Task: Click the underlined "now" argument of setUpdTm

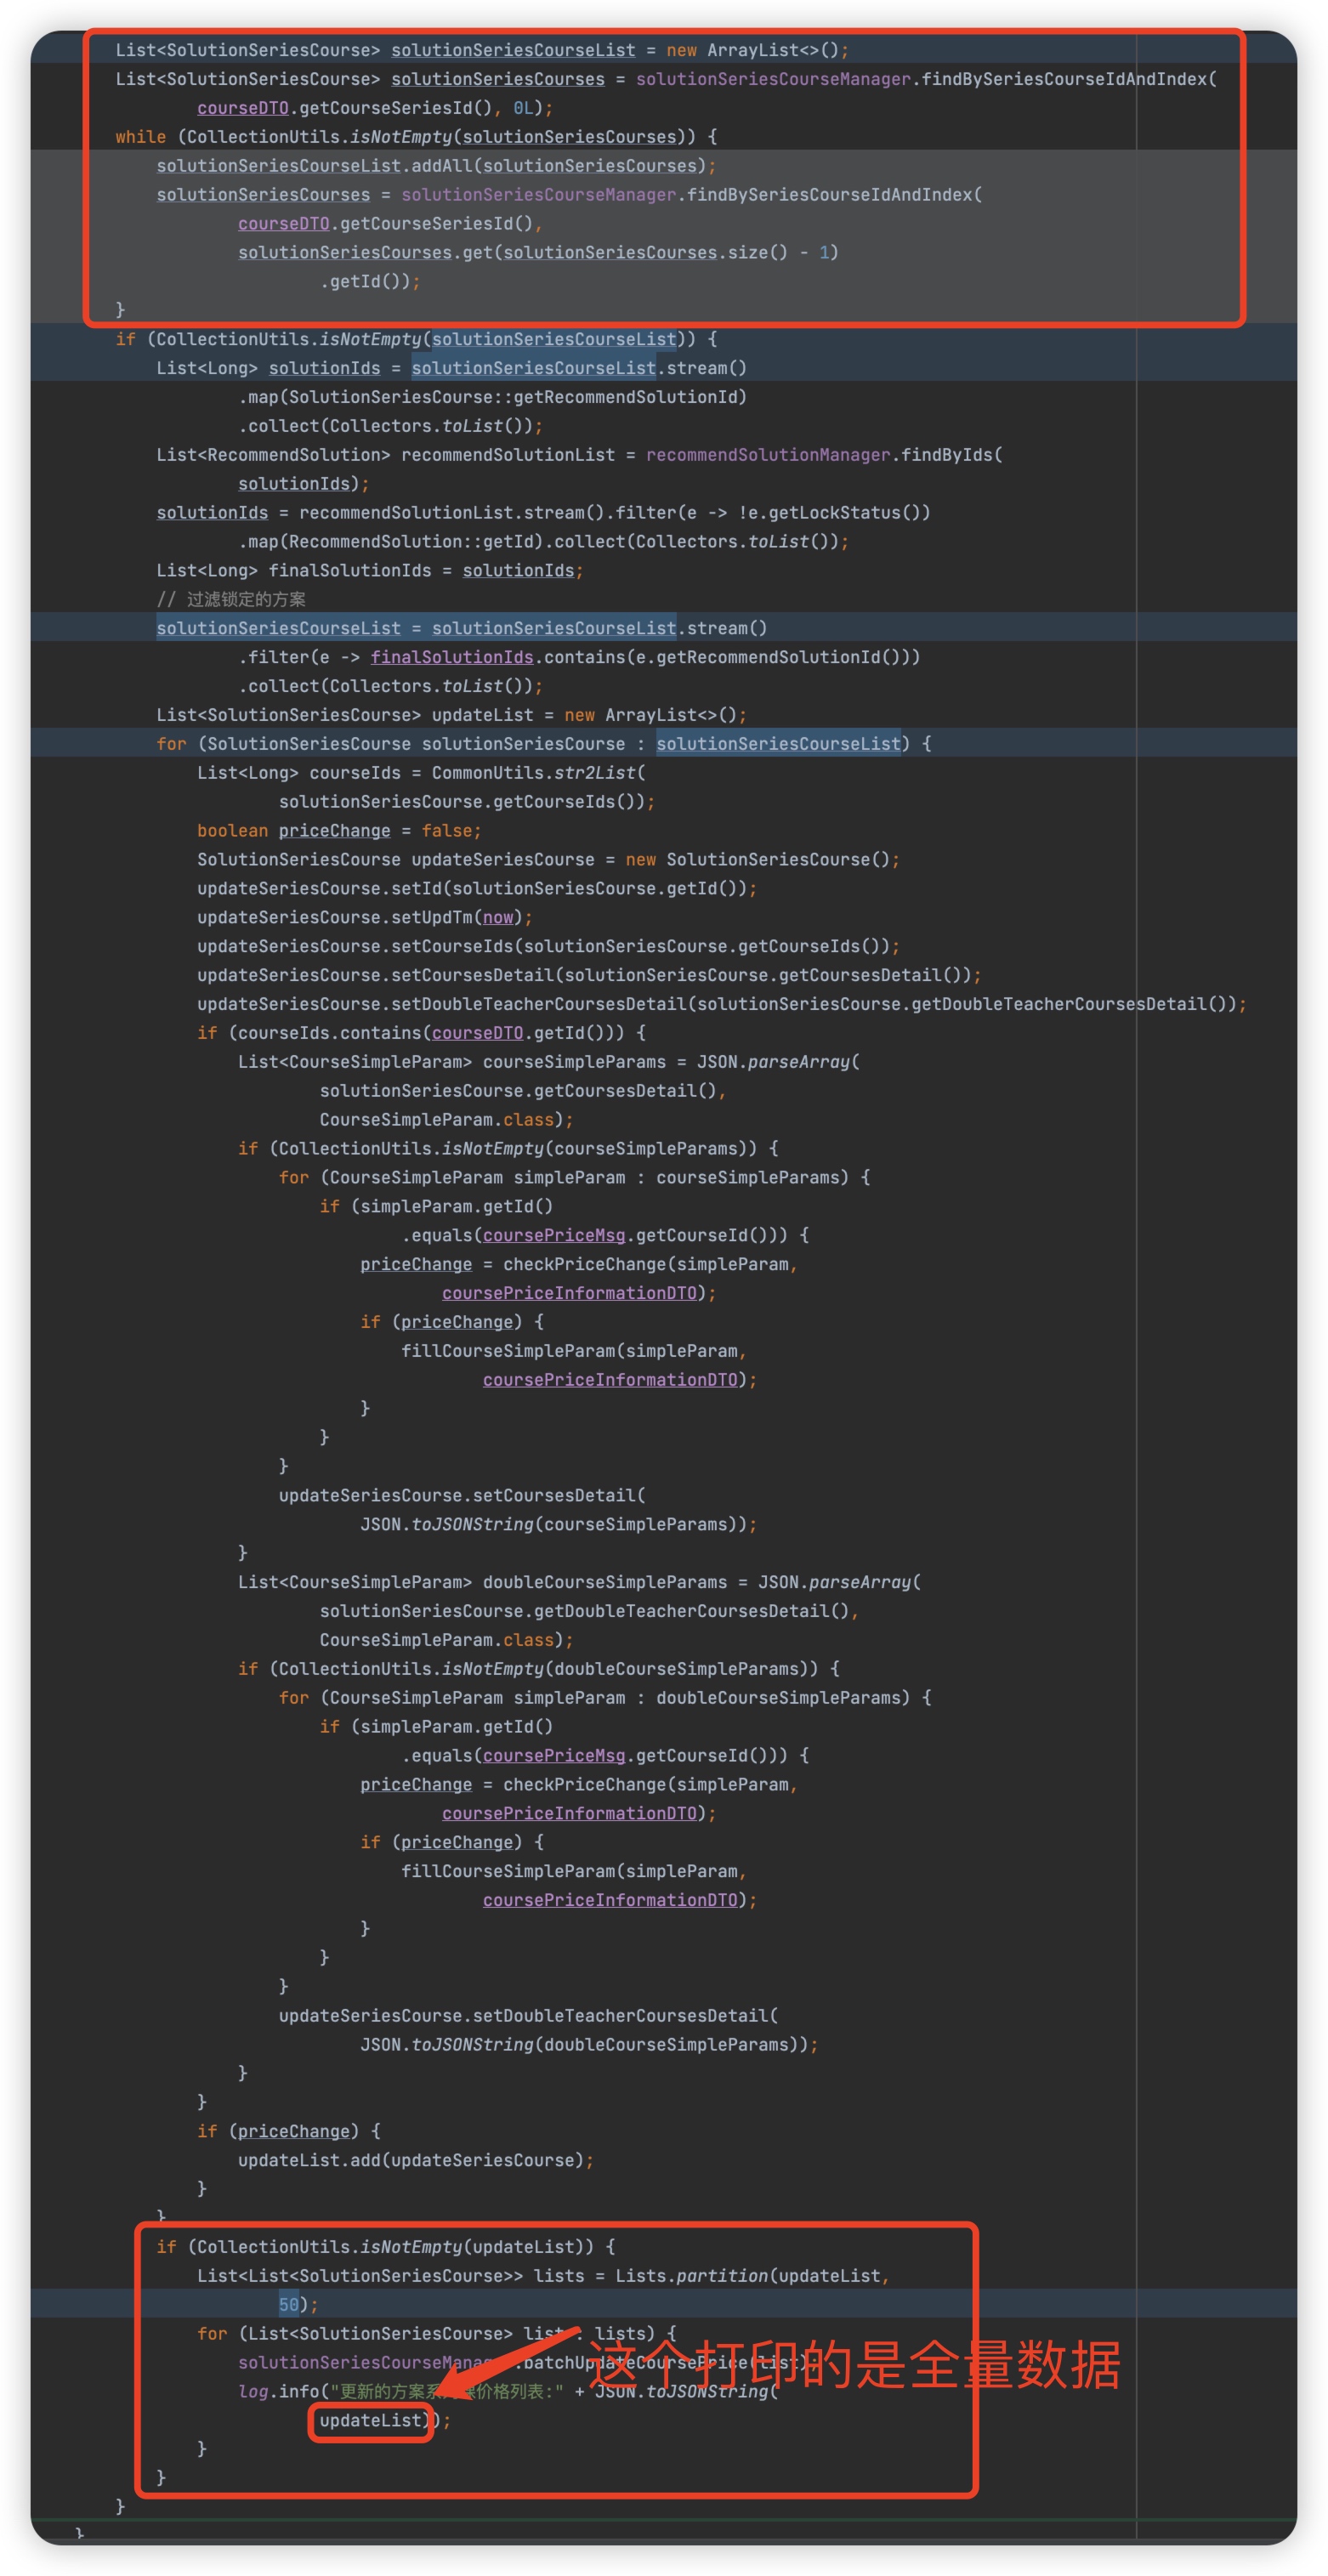Action: coord(497,919)
